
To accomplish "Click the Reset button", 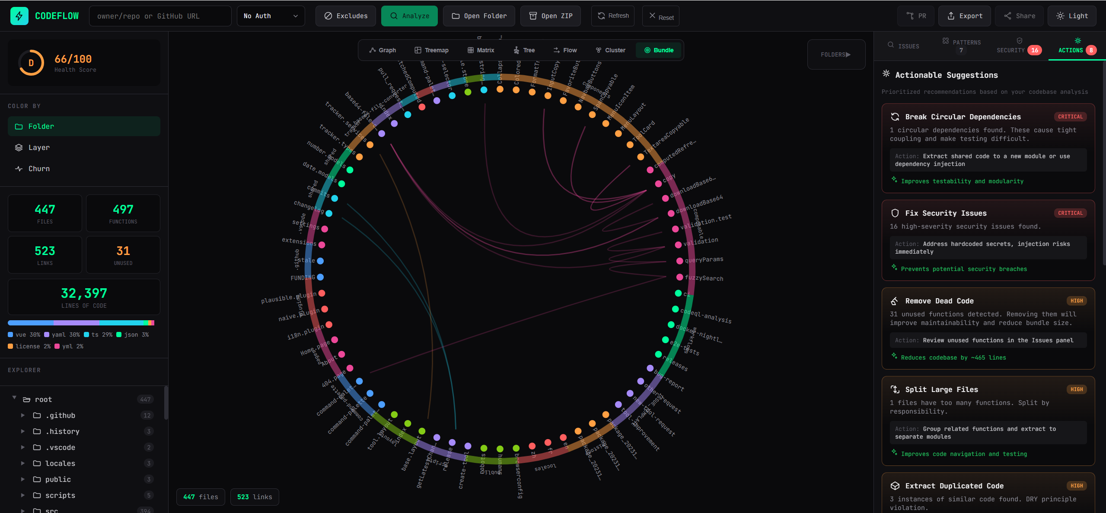I will pos(661,16).
